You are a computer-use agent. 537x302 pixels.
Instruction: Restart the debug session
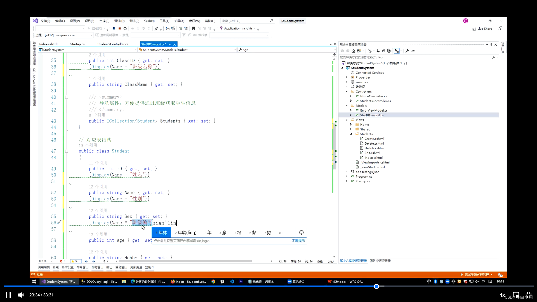point(125,29)
